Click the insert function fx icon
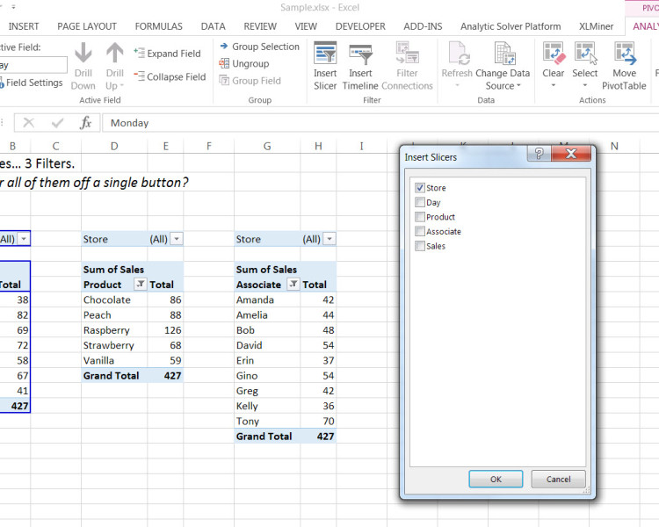The width and height of the screenshot is (659, 527). click(85, 123)
